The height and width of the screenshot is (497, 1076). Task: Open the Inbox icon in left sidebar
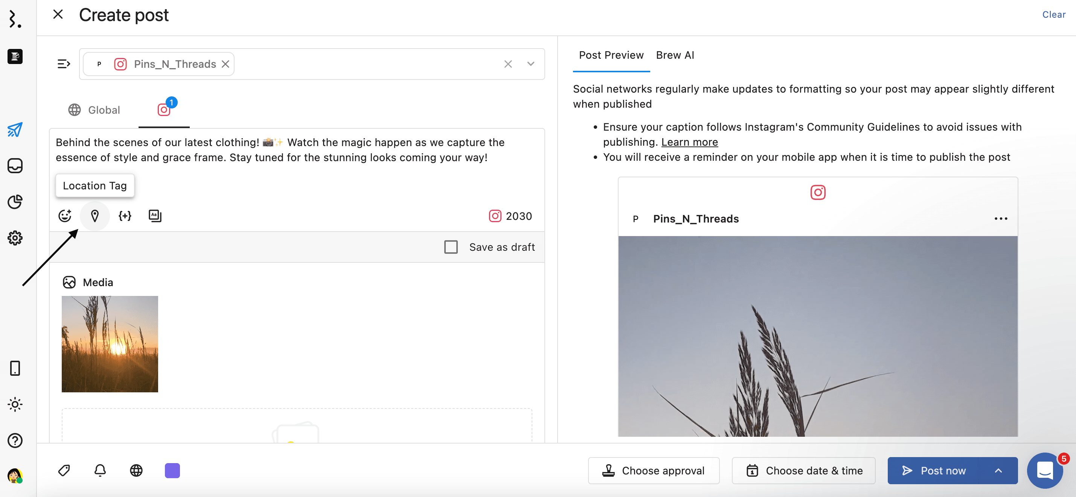tap(15, 166)
